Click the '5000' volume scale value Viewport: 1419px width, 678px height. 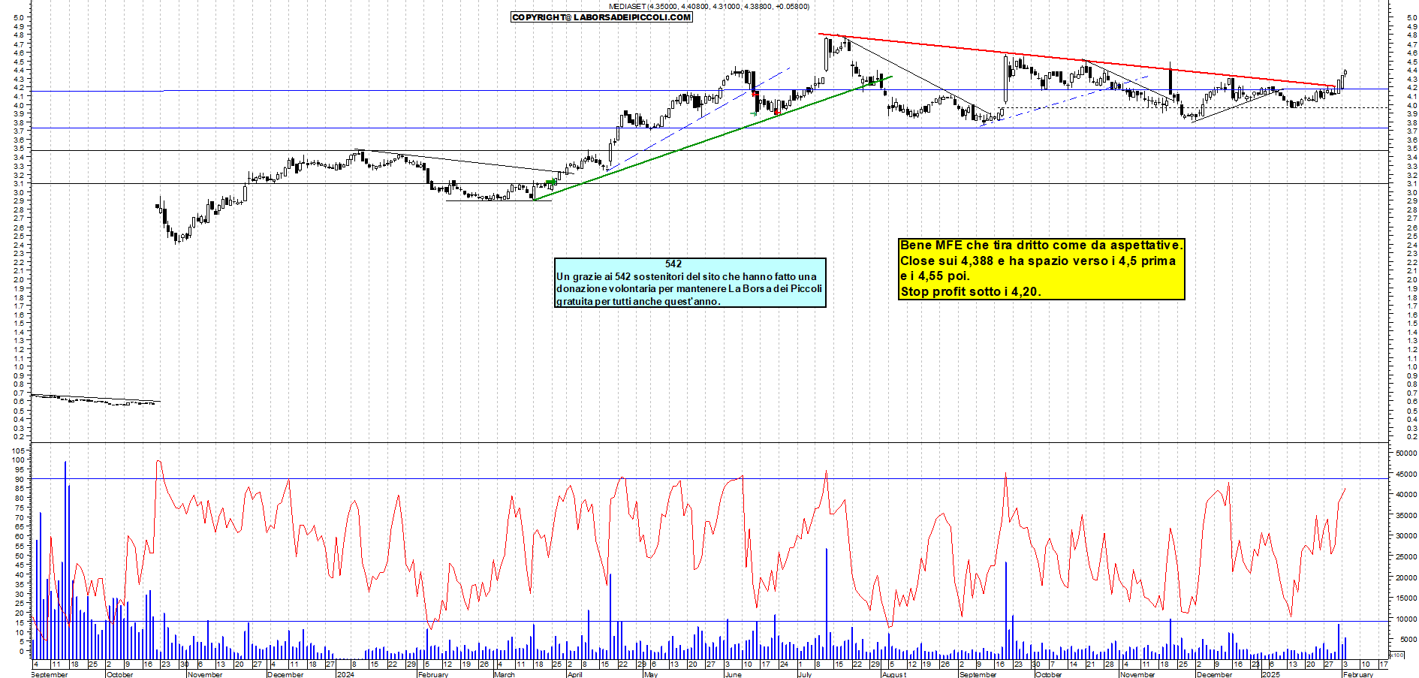click(1408, 639)
